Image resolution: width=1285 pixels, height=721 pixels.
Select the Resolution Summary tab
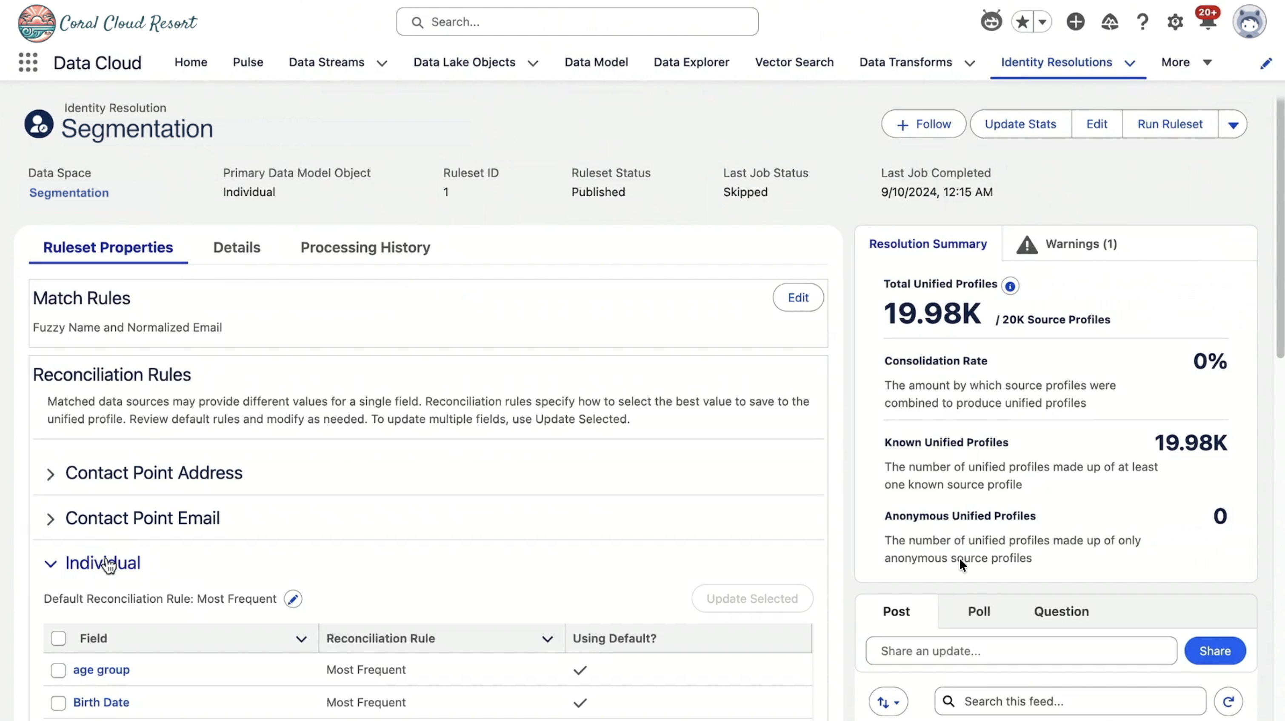point(928,244)
